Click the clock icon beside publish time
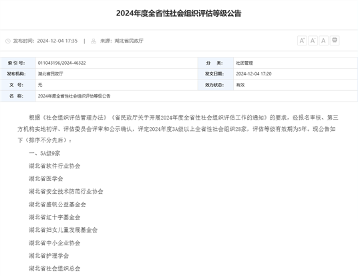The height and width of the screenshot is (276, 358). [x=8, y=41]
